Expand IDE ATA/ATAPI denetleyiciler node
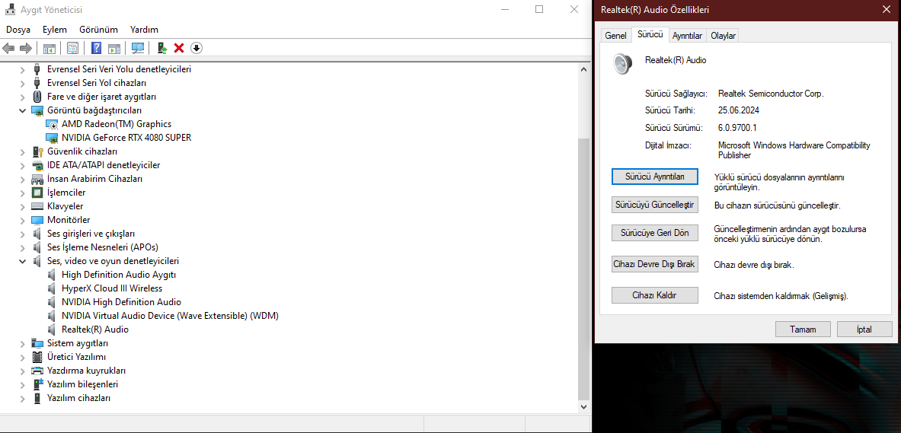This screenshot has width=901, height=433. (22, 165)
